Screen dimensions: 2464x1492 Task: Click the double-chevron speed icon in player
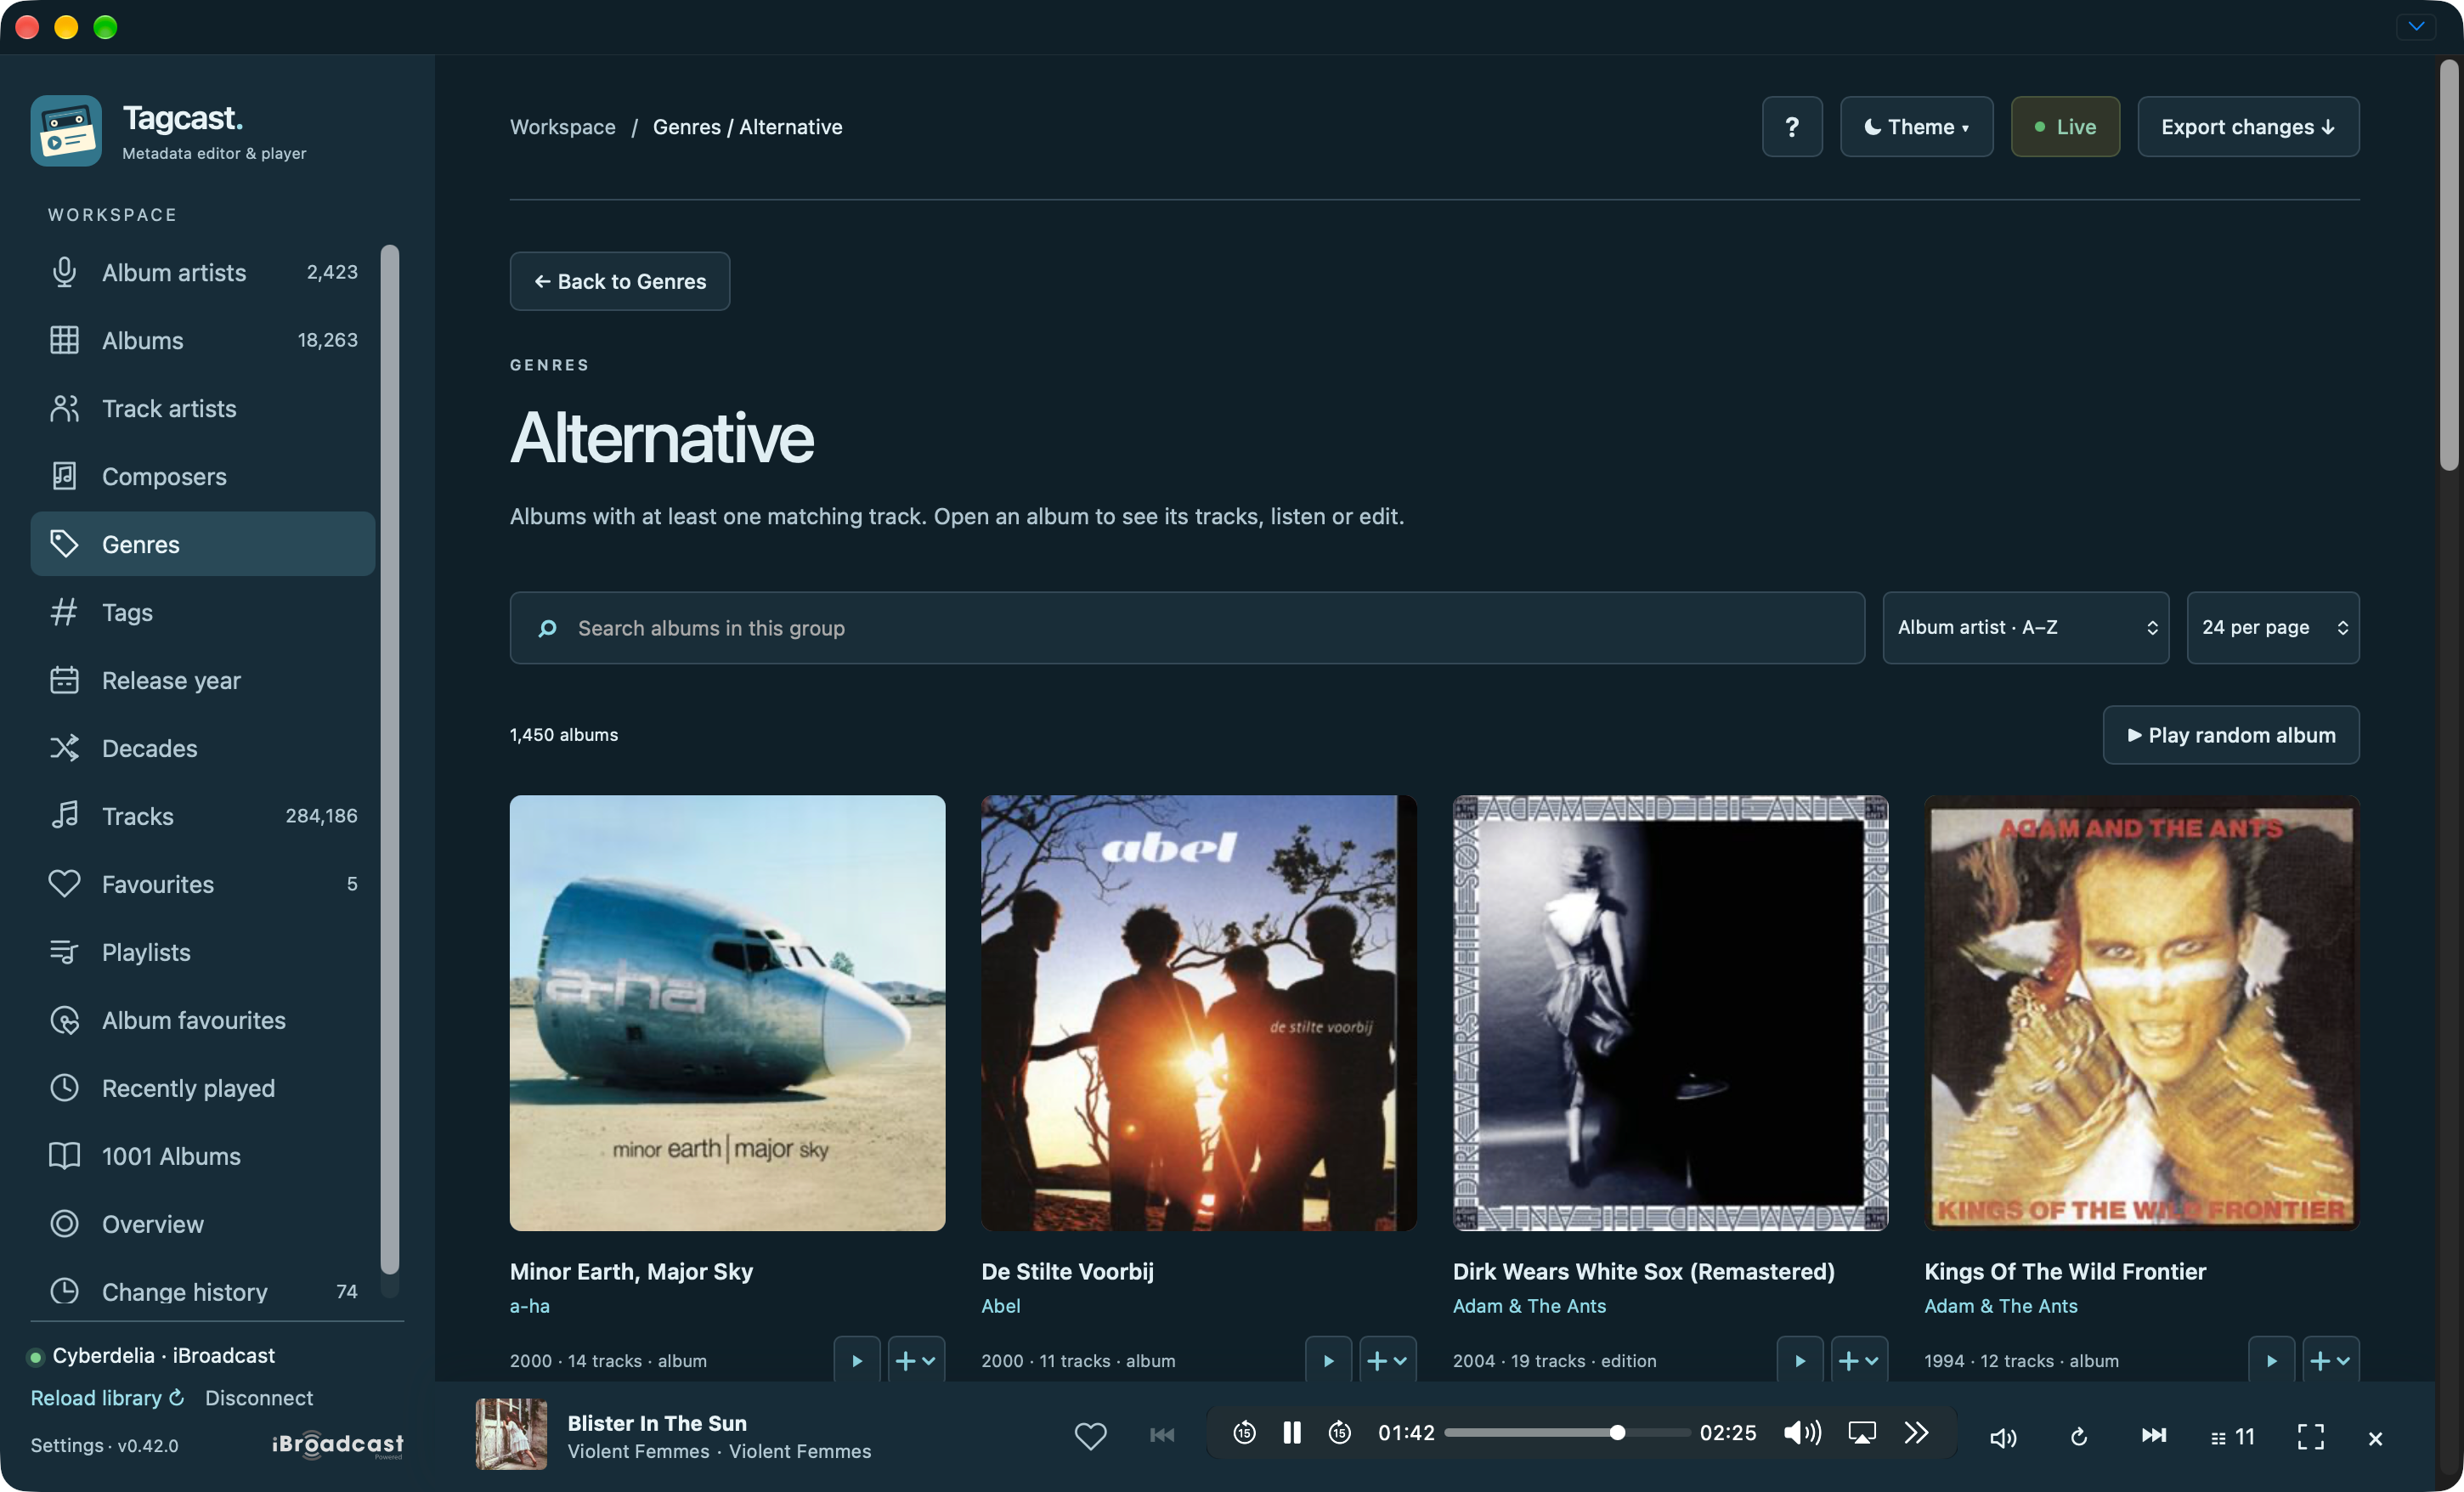pyautogui.click(x=1916, y=1433)
